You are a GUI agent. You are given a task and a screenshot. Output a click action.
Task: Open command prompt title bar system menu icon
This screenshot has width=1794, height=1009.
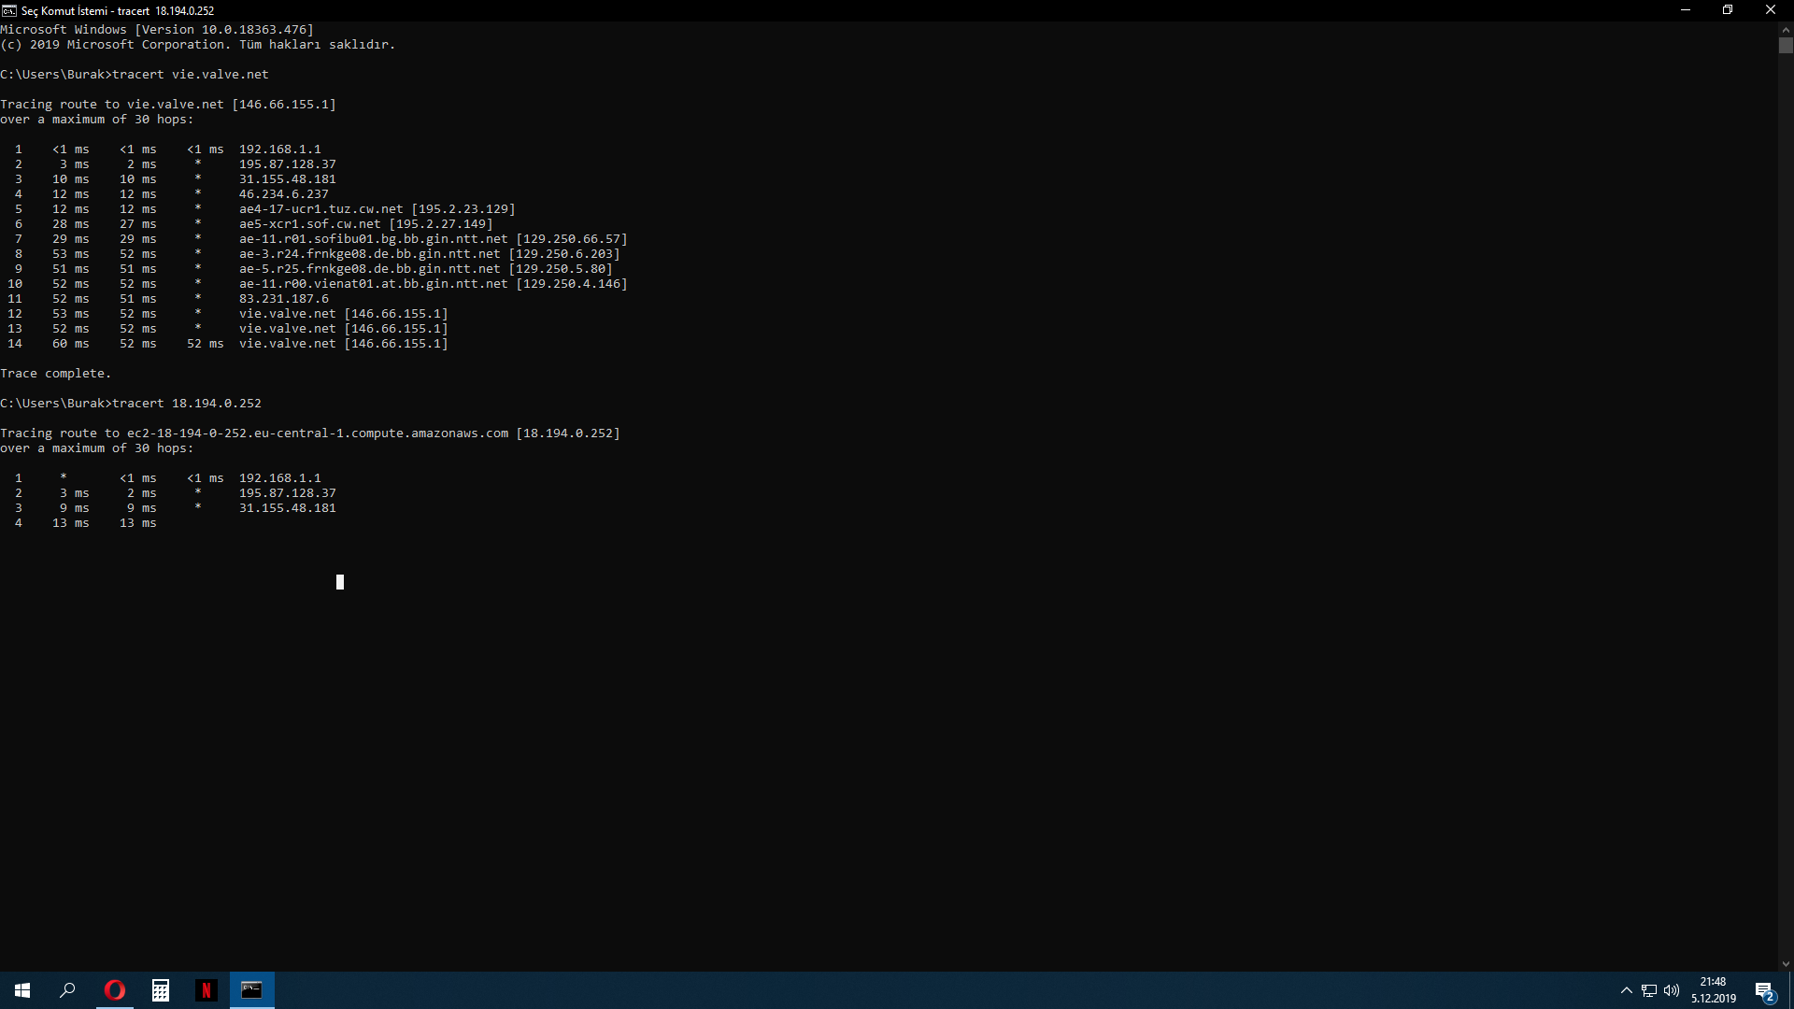coord(9,10)
